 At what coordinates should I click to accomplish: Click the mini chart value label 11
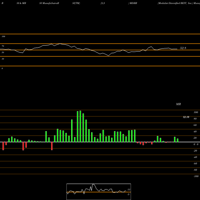[129, 190]
